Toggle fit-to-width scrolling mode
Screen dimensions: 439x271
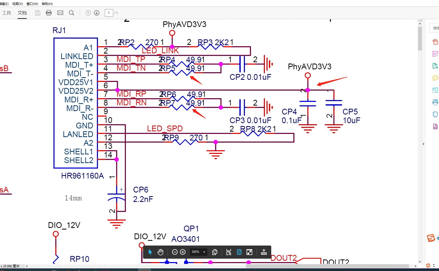[229, 252]
